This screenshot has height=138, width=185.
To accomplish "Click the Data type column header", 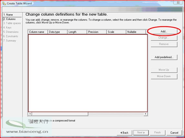I will point(58,32).
